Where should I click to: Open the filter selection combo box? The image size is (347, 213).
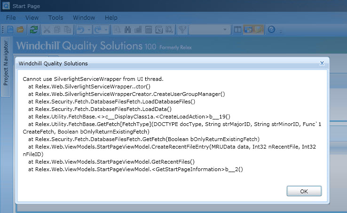click(210, 30)
